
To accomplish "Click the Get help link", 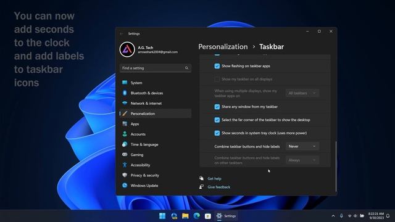I will [x=214, y=178].
